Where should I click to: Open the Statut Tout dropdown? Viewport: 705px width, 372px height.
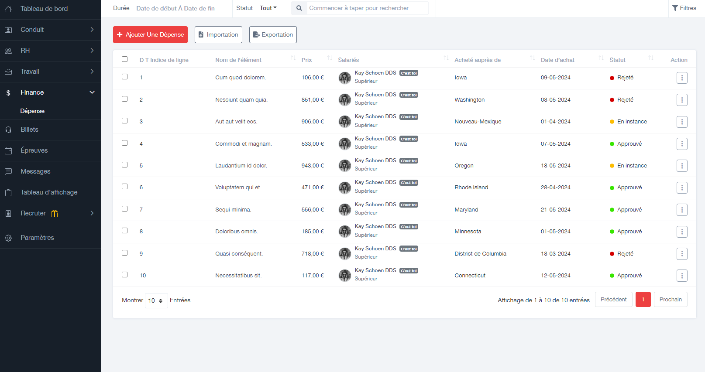(268, 8)
